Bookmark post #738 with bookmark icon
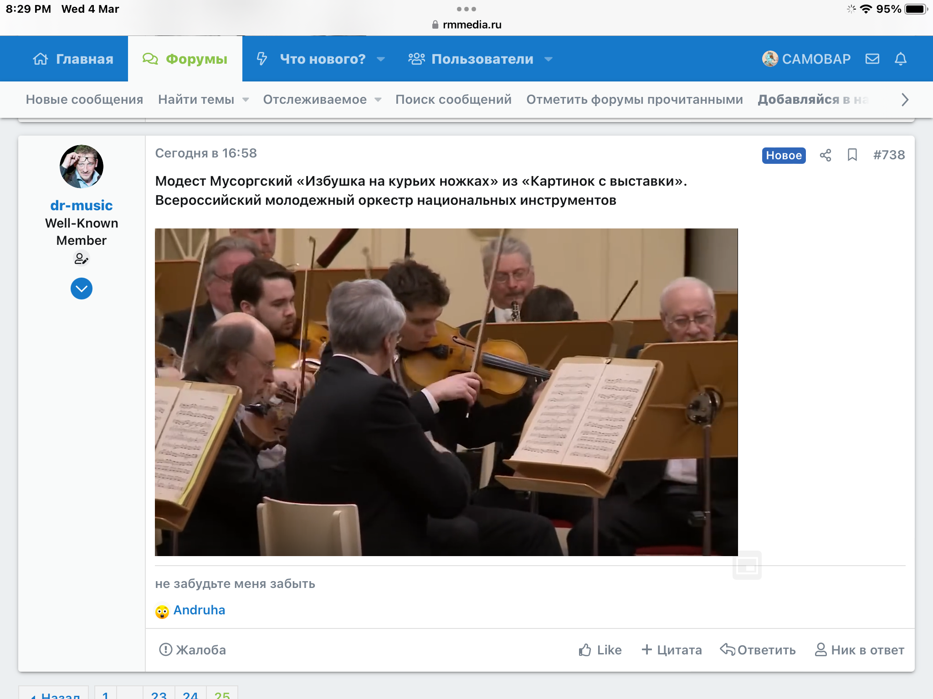 (x=852, y=155)
